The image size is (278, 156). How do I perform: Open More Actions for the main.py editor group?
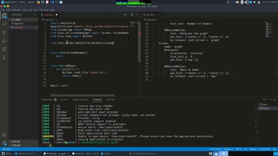point(137,15)
